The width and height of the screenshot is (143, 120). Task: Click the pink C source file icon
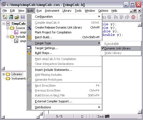point(16,32)
